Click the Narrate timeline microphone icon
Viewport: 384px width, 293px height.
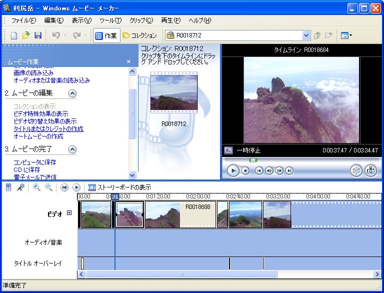pyautogui.click(x=21, y=187)
